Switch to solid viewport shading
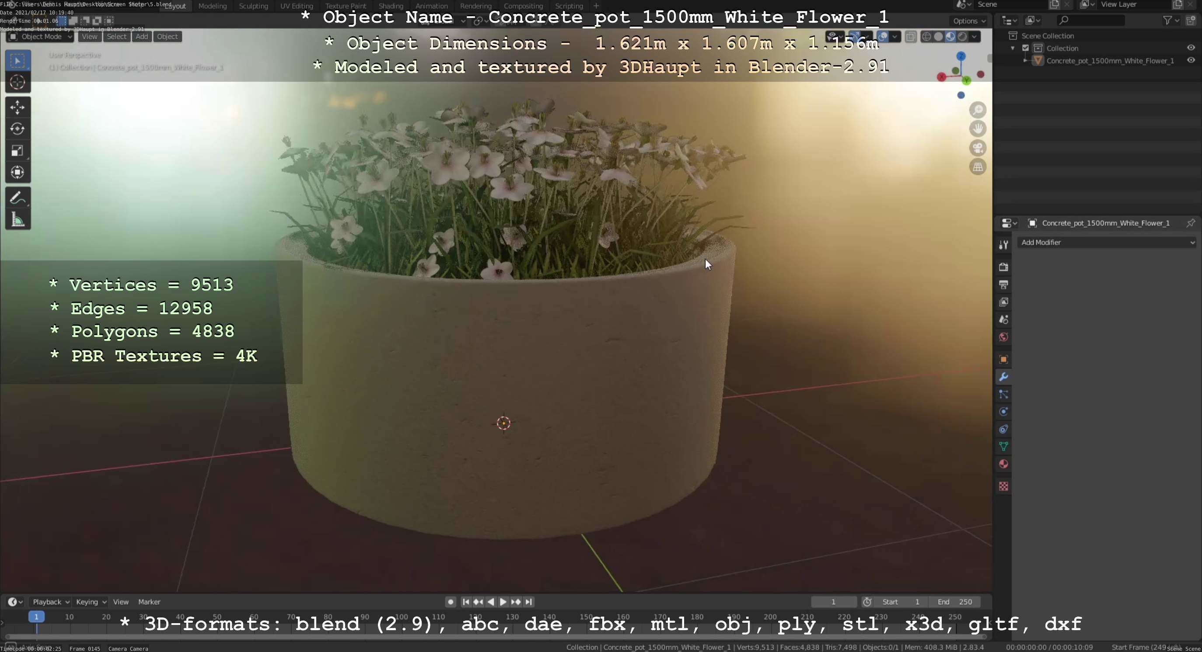The height and width of the screenshot is (652, 1202). pyautogui.click(x=938, y=37)
